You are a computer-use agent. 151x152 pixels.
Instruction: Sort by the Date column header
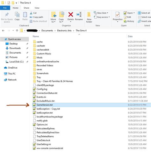(130, 36)
